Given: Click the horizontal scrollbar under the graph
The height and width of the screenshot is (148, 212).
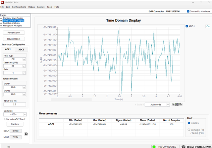Looking at the screenshot, I should click(71, 100).
